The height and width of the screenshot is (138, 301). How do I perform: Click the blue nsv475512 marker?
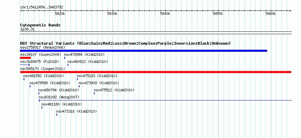click(94, 93)
